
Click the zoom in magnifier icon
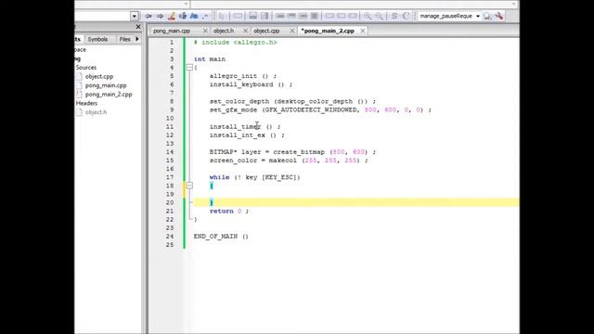click(368, 16)
